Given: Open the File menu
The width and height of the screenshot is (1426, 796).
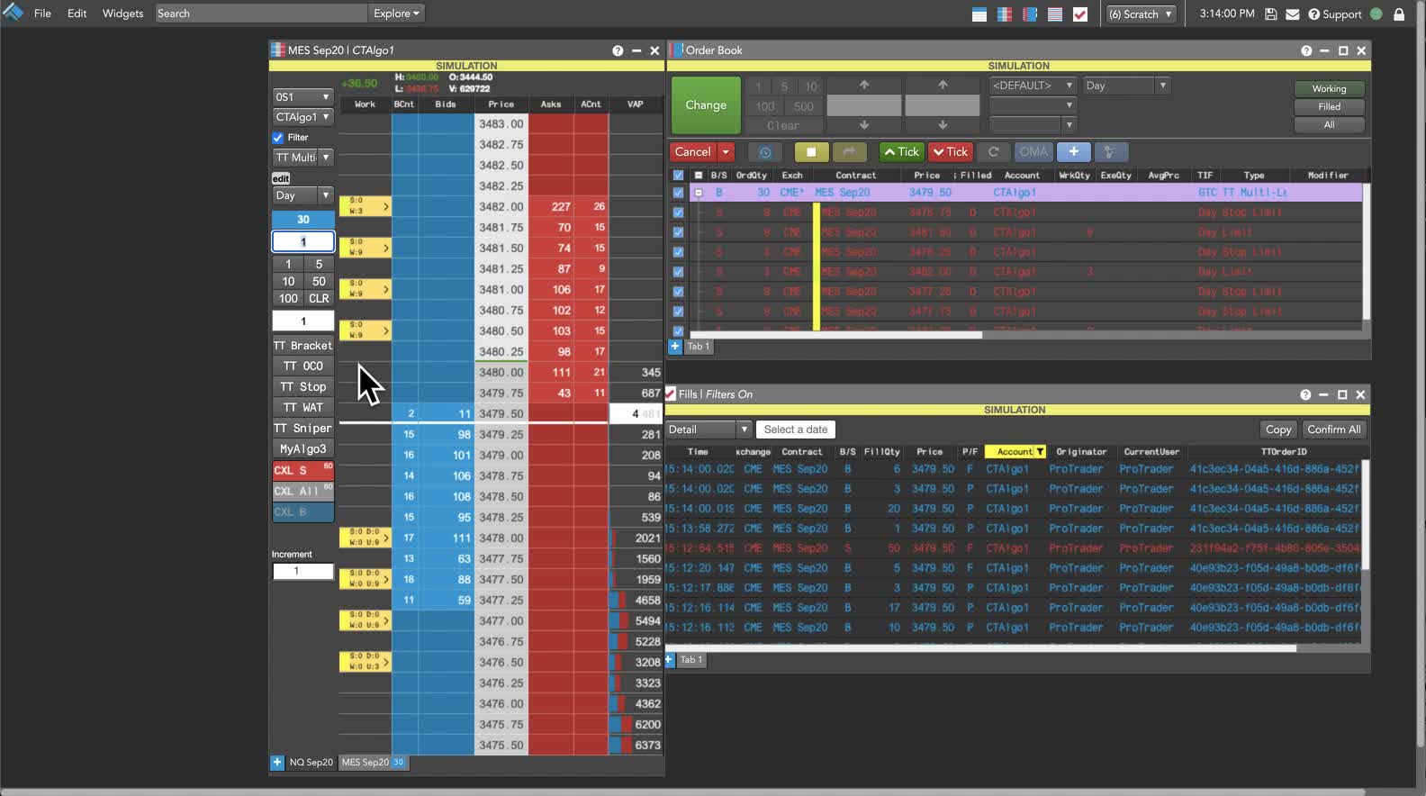Looking at the screenshot, I should (42, 14).
